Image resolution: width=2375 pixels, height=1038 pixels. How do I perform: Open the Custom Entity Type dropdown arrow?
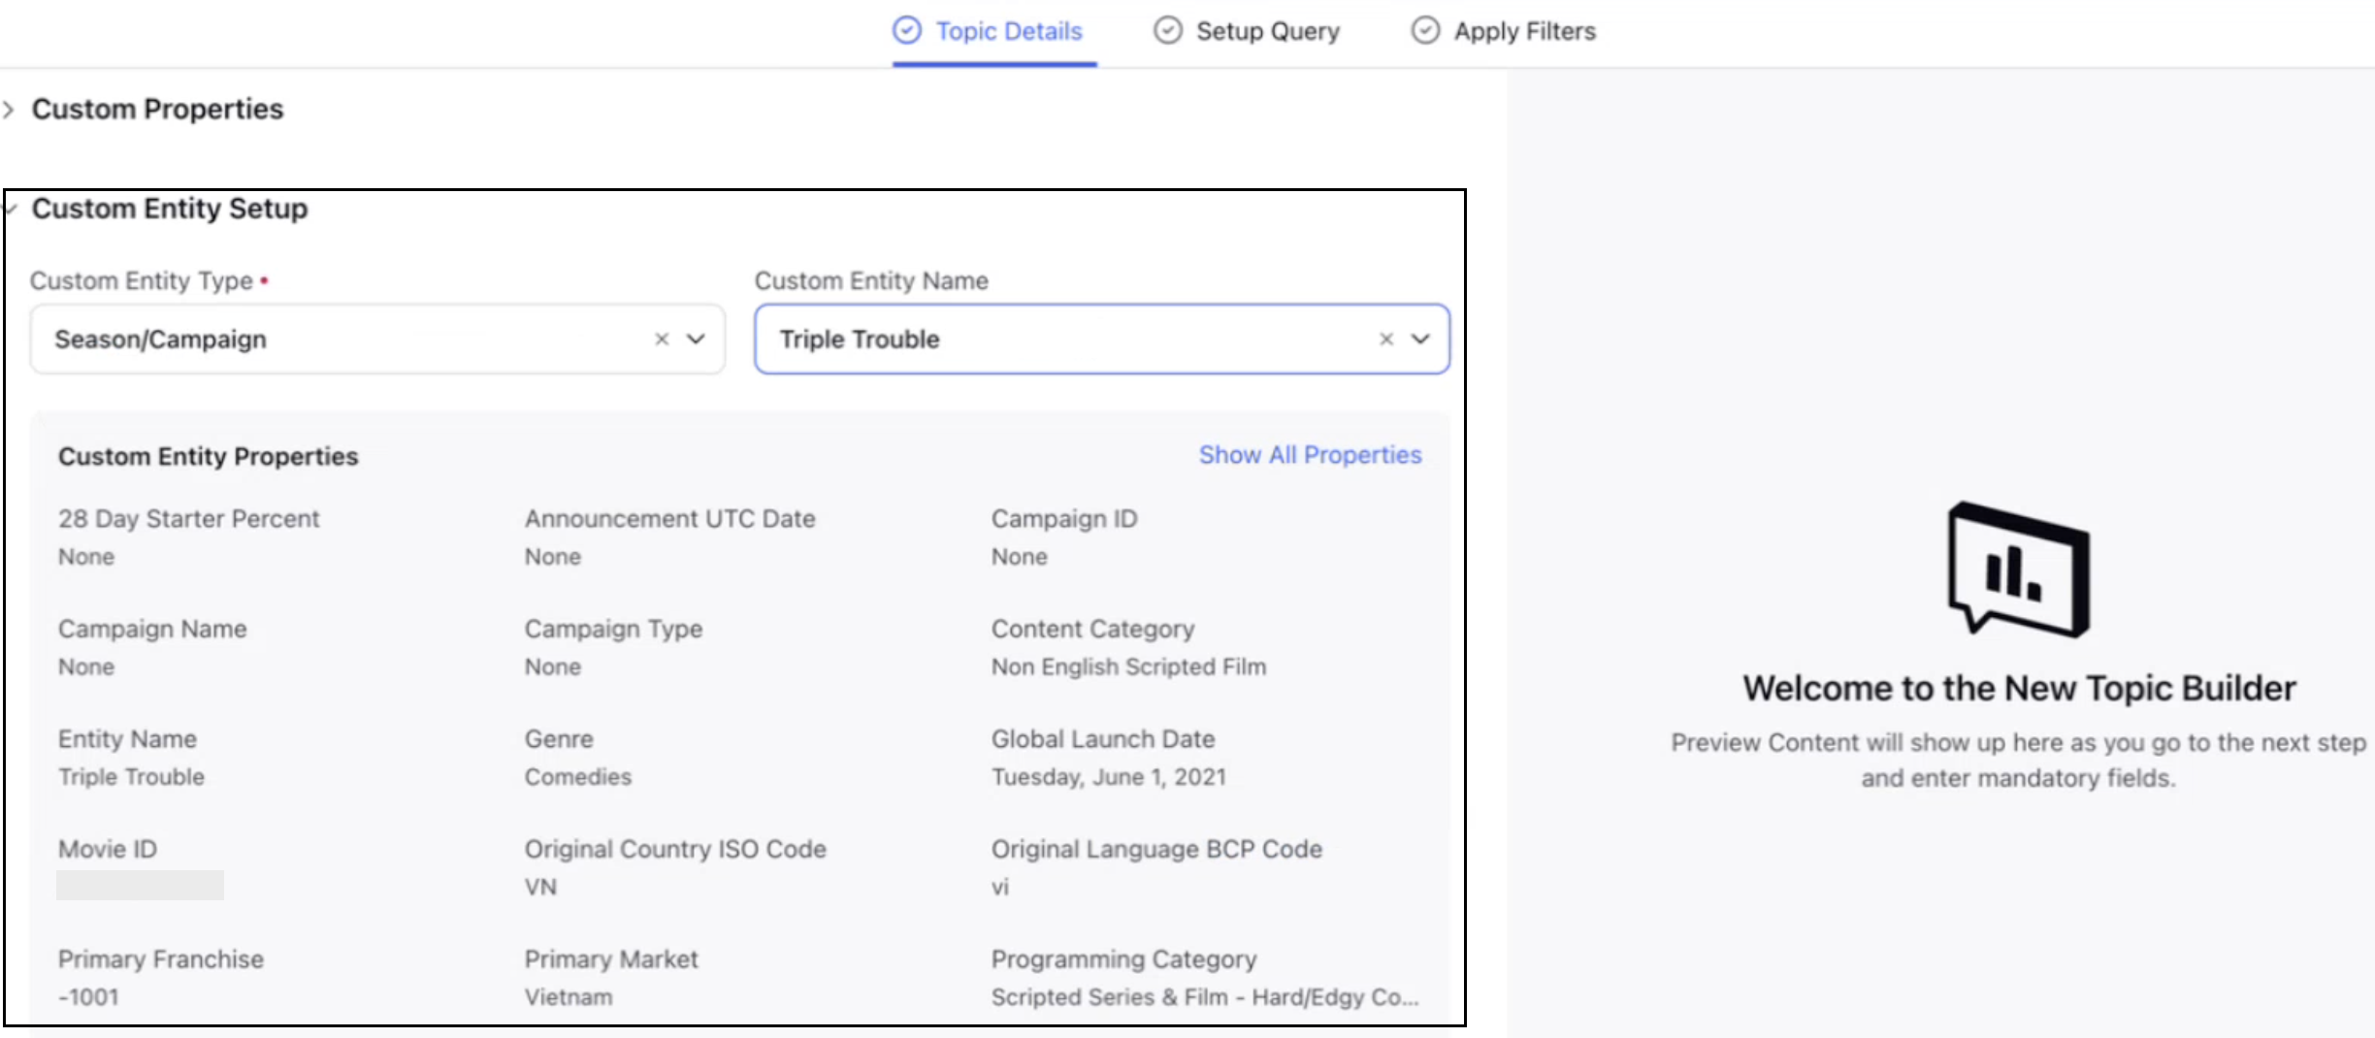(696, 340)
